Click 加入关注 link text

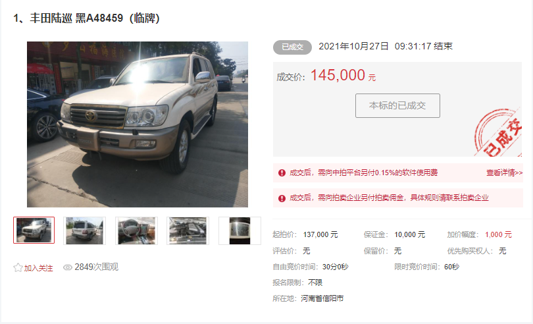click(x=38, y=268)
